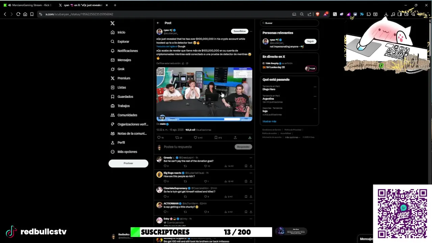Rate translation with thumbs down
Image resolution: width=432 pixels, height=243 pixels.
(x=187, y=63)
